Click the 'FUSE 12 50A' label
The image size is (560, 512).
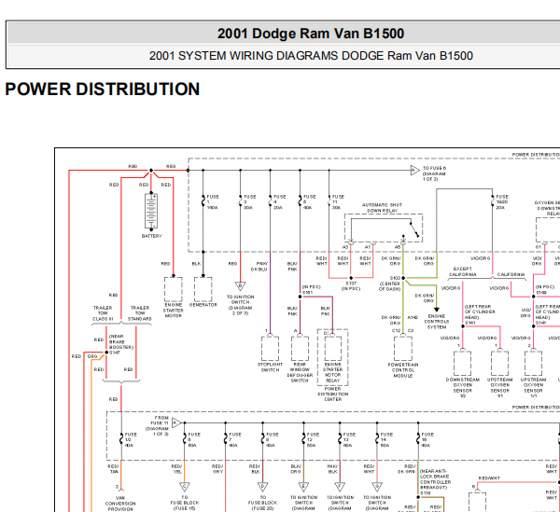pyautogui.click(x=313, y=440)
